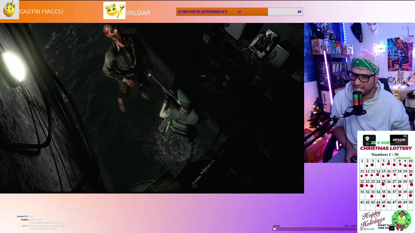415x233 pixels.
Task: Click lottery number 33 cell
Action: click(373, 194)
